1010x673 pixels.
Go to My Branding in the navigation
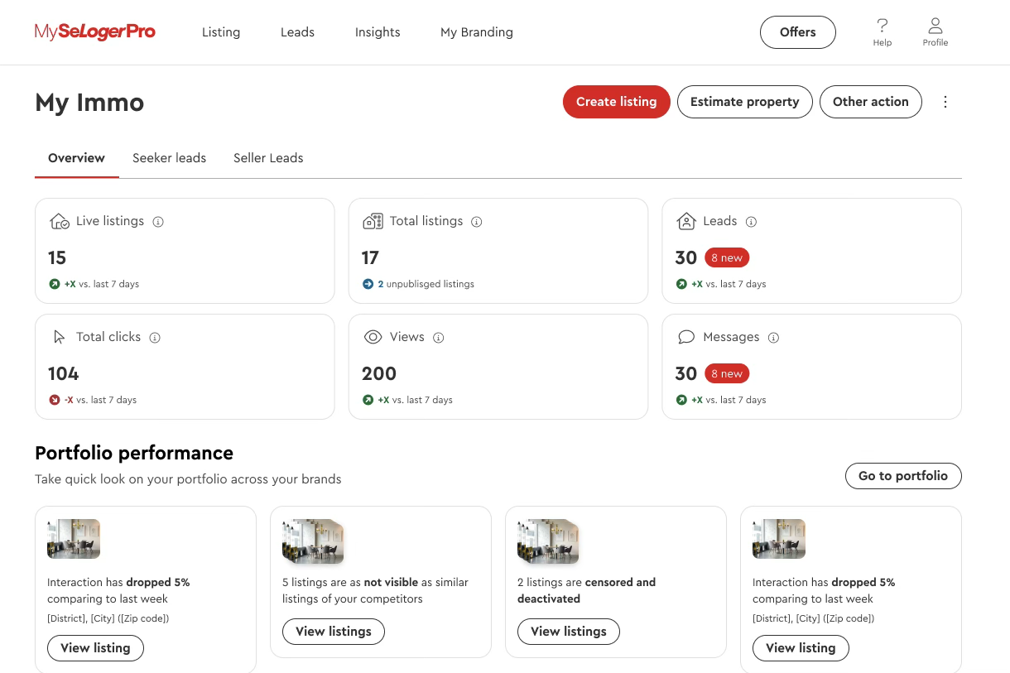click(x=476, y=32)
